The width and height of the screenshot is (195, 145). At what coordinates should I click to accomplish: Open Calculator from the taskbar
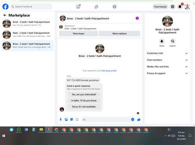pos(34,130)
